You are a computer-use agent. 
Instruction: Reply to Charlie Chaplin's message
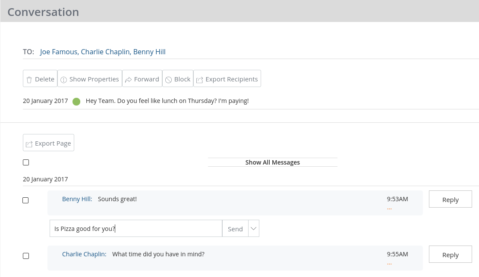450,255
